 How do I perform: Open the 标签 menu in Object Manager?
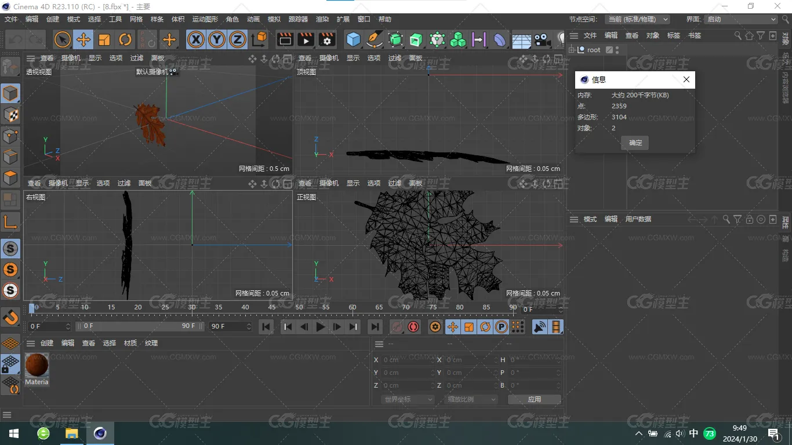pyautogui.click(x=674, y=35)
